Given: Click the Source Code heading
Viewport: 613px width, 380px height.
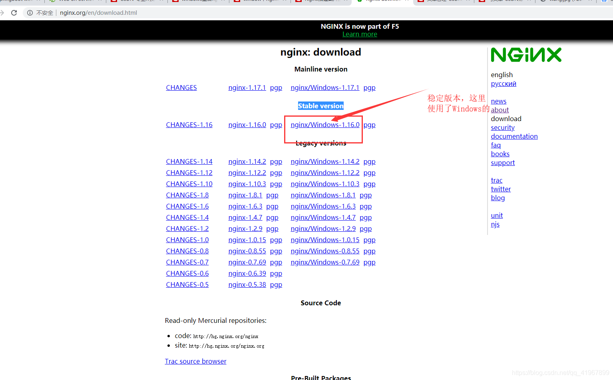Looking at the screenshot, I should (321, 303).
